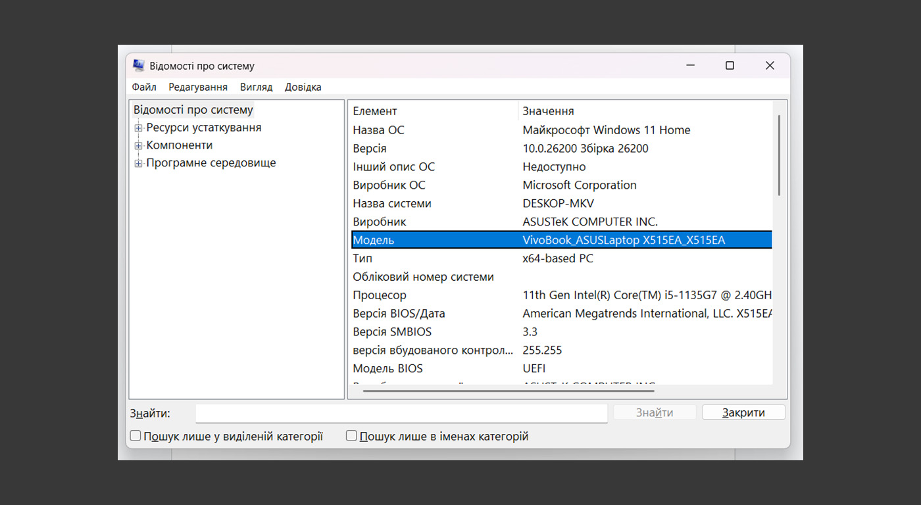This screenshot has height=505, width=921.
Task: Select the Версія SMBIOS row
Action: click(x=560, y=332)
